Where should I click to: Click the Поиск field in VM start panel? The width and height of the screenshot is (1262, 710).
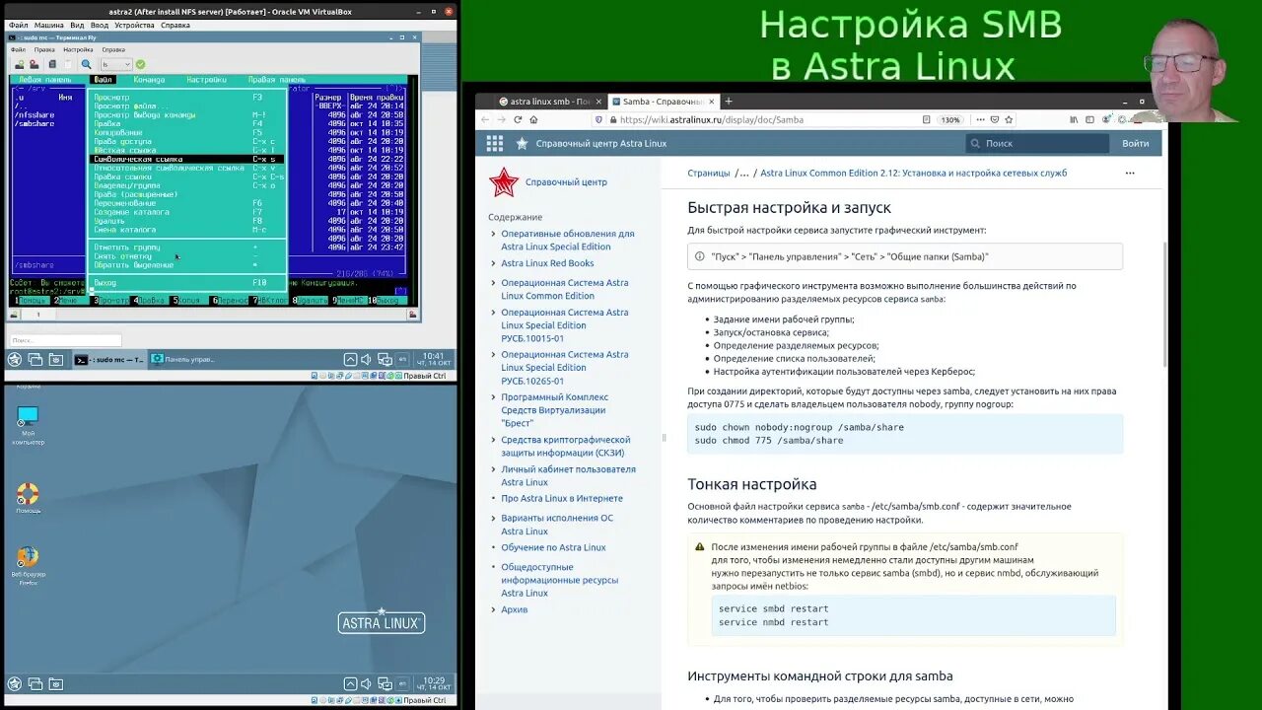[65, 340]
